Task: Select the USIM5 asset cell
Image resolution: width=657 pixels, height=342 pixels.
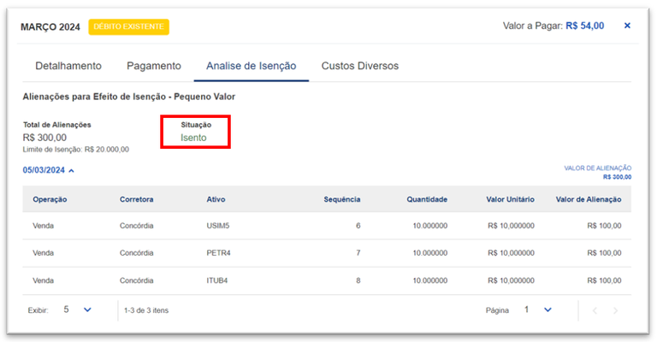Action: (218, 226)
